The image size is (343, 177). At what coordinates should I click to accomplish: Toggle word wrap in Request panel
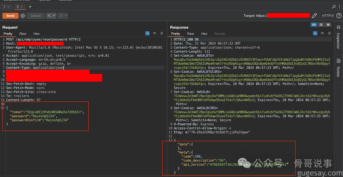pos(147,33)
